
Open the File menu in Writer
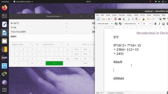pyautogui.click(x=97, y=15)
